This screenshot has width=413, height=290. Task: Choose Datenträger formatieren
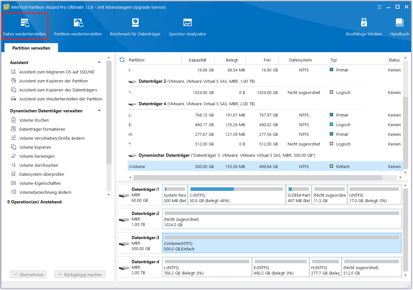[x=38, y=129]
